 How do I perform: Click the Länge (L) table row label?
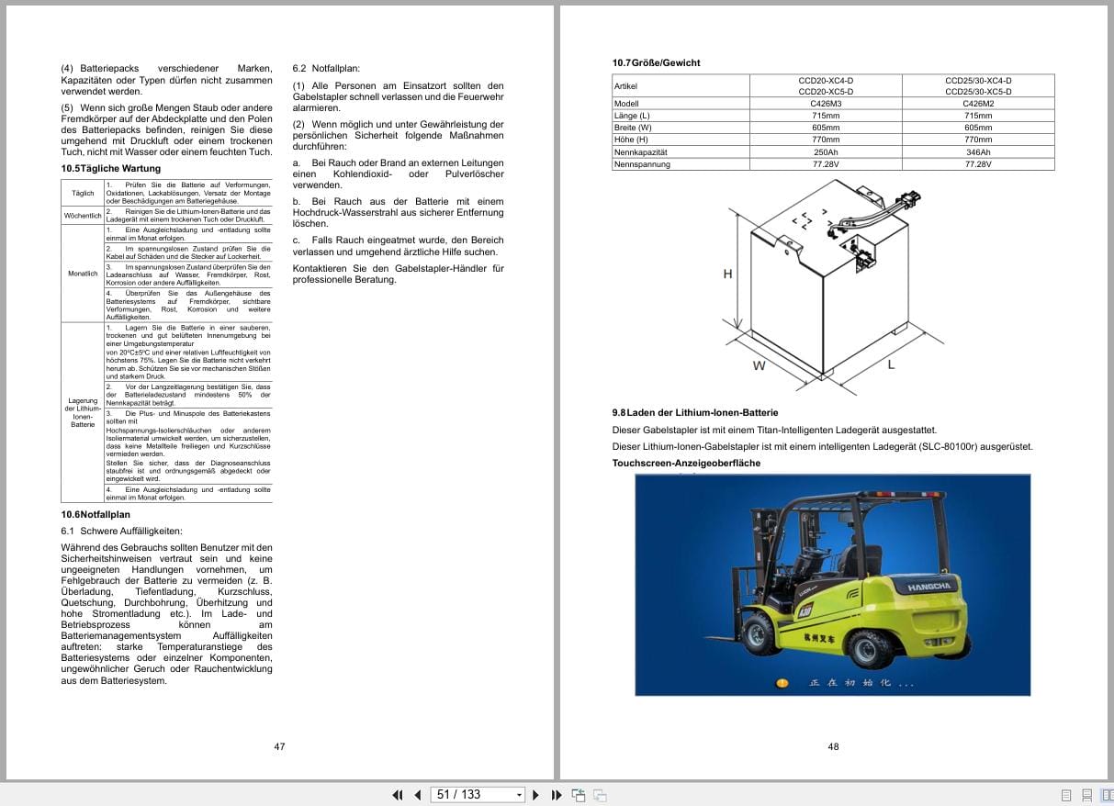(681, 116)
